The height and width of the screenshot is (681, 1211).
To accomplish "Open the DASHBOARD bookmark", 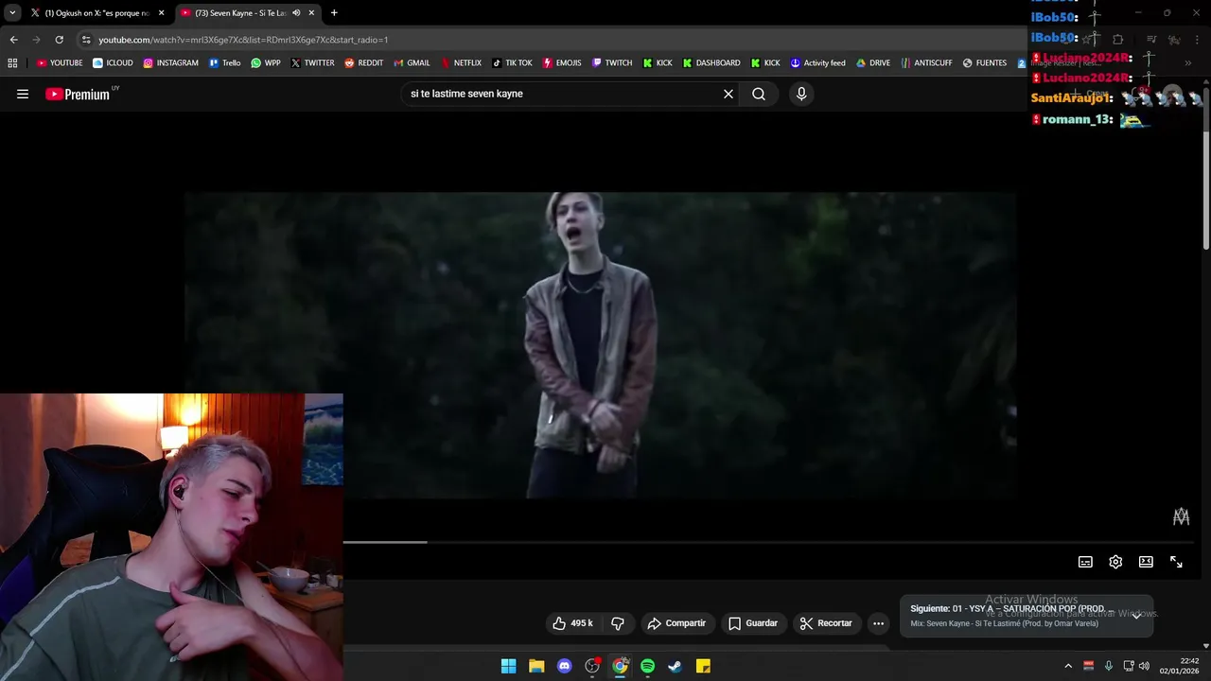I will (711, 63).
